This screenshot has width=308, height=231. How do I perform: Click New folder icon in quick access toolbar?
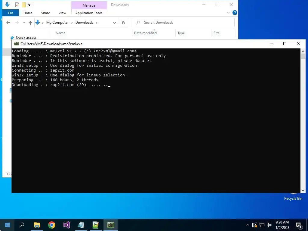tap(24, 5)
